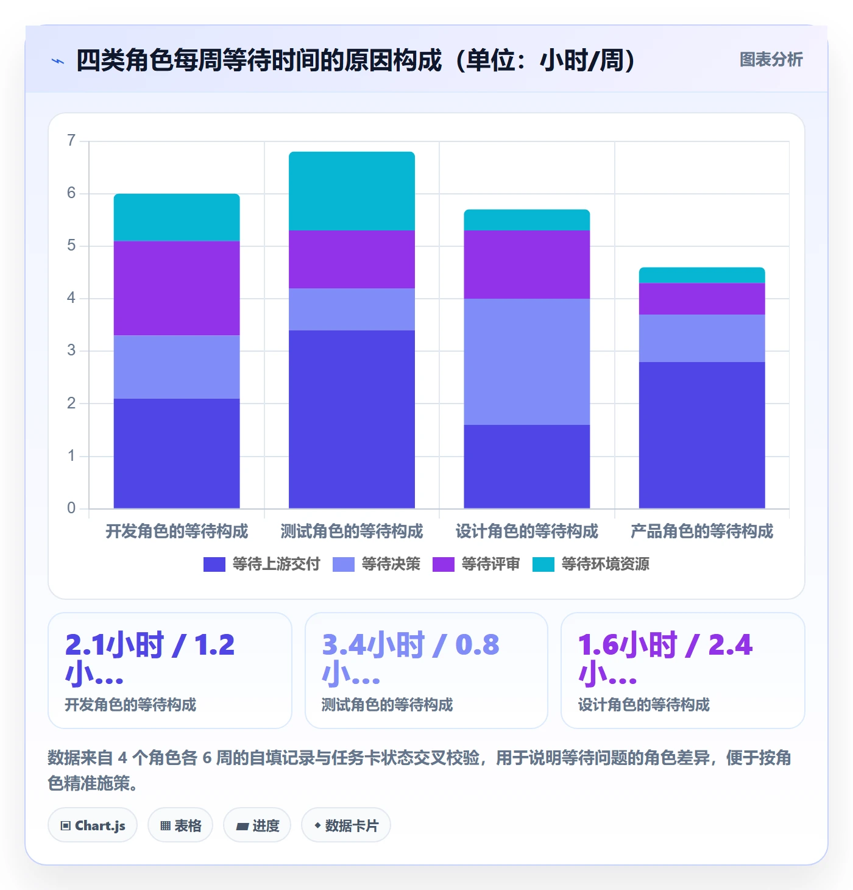Click 测试角色 bar's 等待上游交付 segment

point(352,419)
